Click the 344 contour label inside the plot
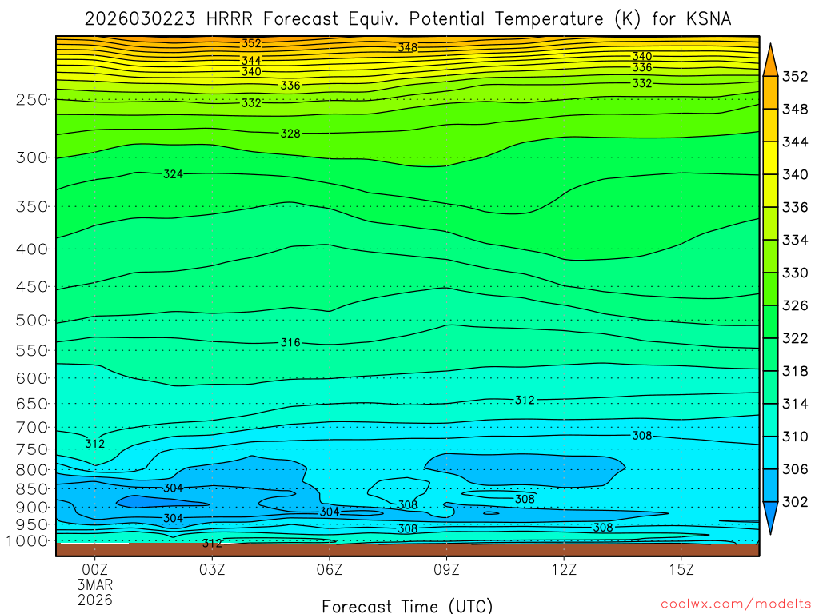819x614 pixels. (x=251, y=61)
